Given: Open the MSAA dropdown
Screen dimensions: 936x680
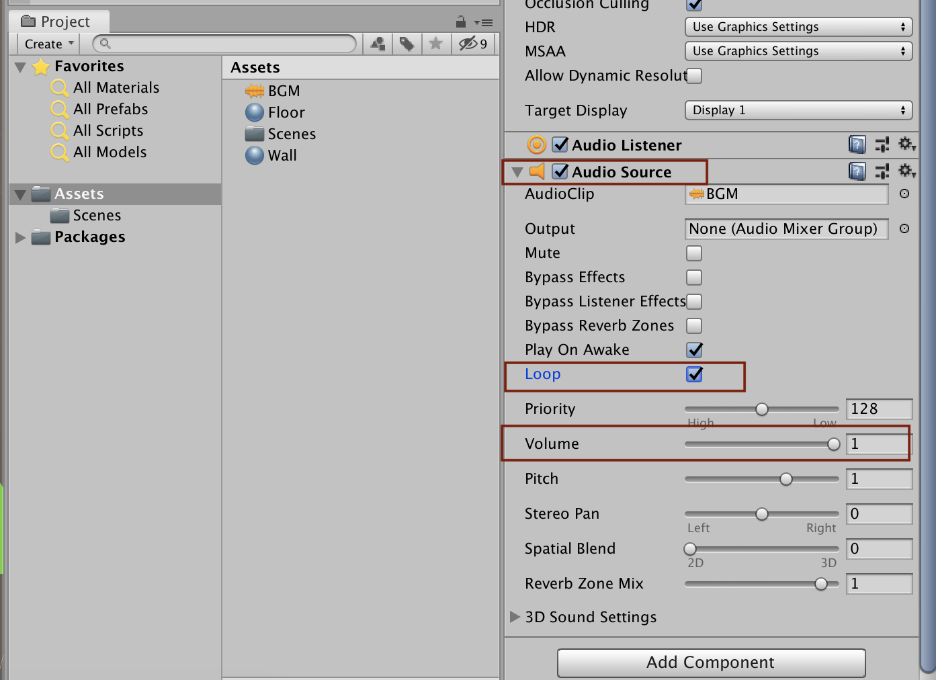Looking at the screenshot, I should tap(798, 50).
